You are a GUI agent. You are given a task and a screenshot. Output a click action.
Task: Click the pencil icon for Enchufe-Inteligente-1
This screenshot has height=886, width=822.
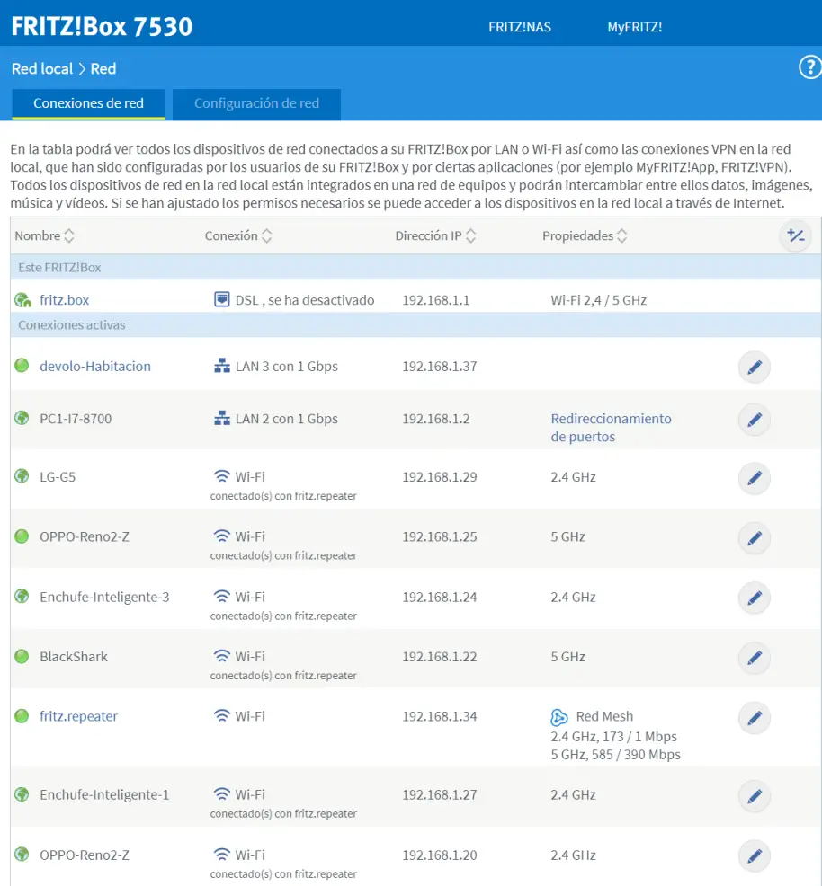pyautogui.click(x=755, y=796)
